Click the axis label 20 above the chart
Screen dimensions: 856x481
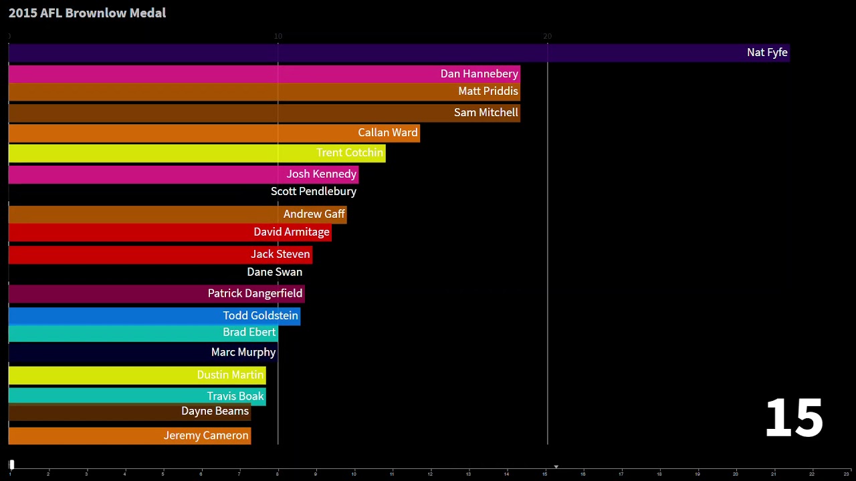(x=548, y=36)
